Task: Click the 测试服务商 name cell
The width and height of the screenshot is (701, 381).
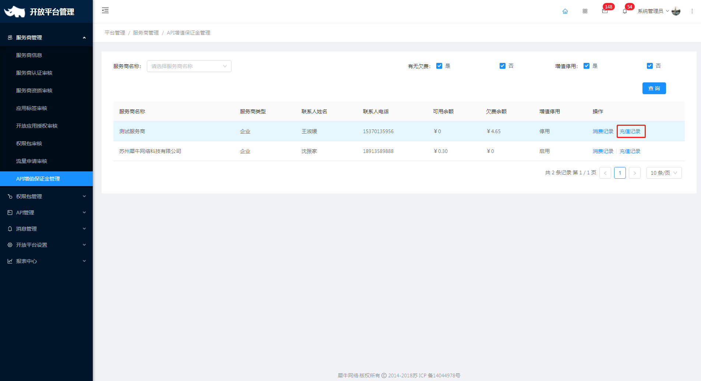Action: click(132, 131)
